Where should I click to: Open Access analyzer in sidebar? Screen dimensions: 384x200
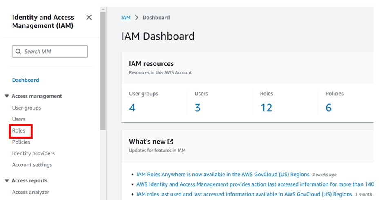[31, 192]
